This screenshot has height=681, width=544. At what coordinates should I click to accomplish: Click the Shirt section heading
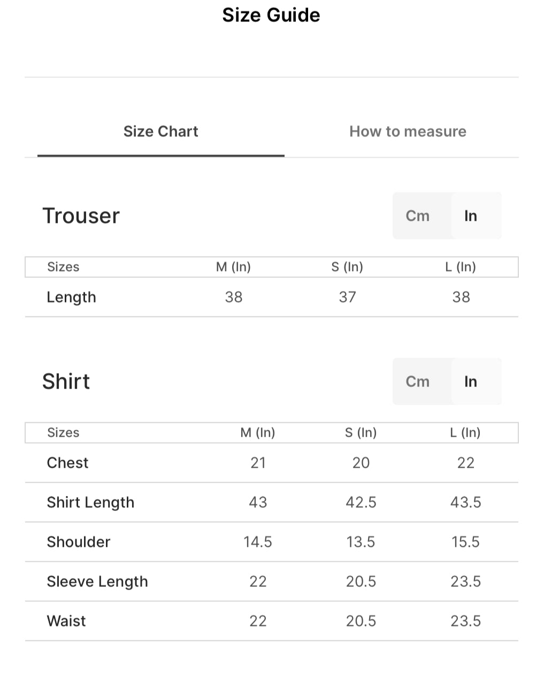point(66,382)
